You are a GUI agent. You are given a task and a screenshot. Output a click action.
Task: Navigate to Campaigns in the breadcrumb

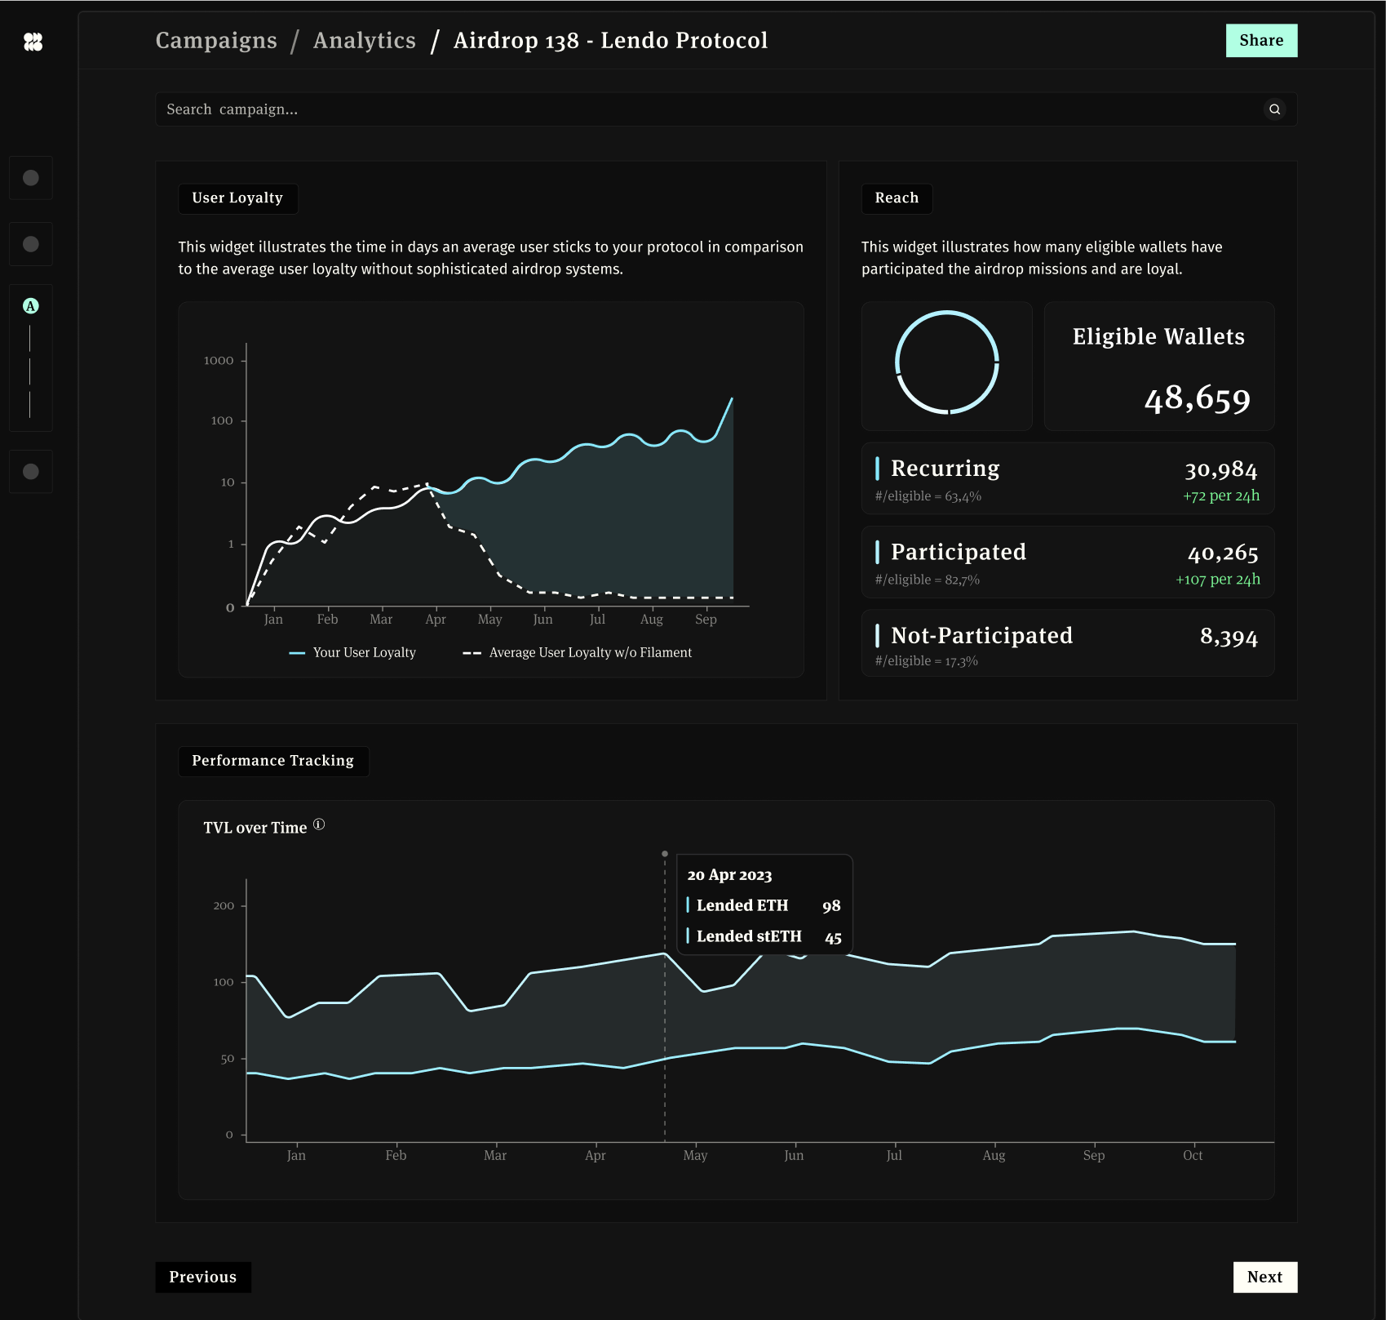point(216,40)
